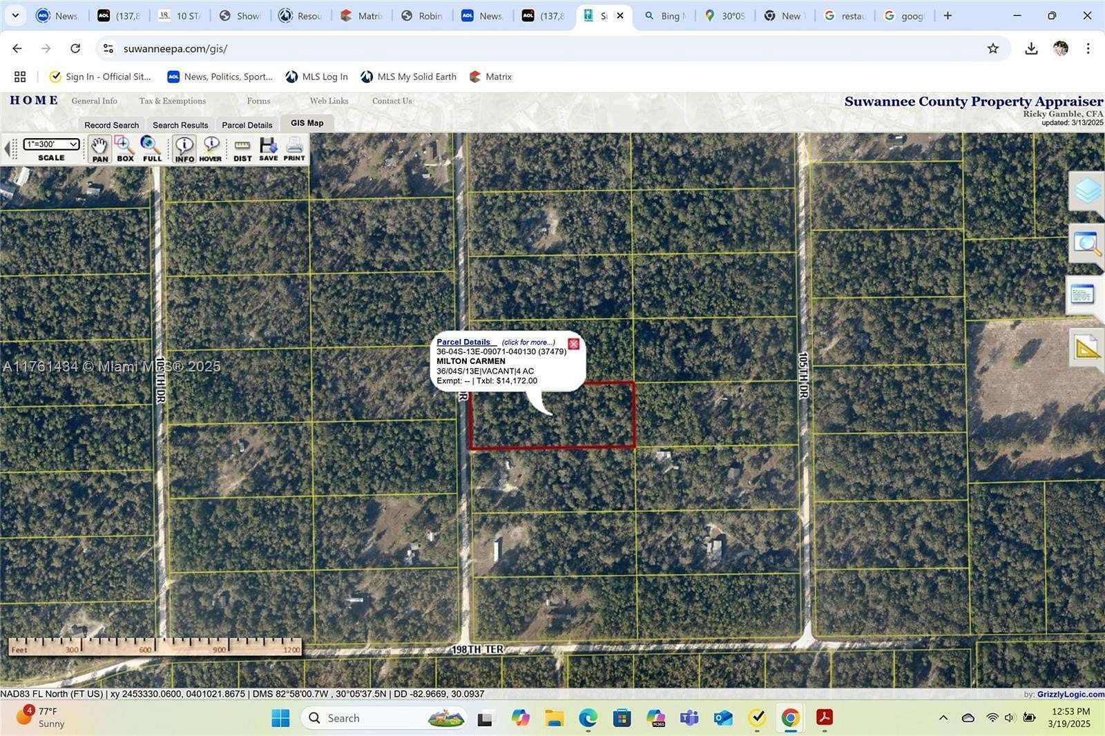Image resolution: width=1105 pixels, height=736 pixels.
Task: Switch to the Record Search tab
Action: click(111, 124)
